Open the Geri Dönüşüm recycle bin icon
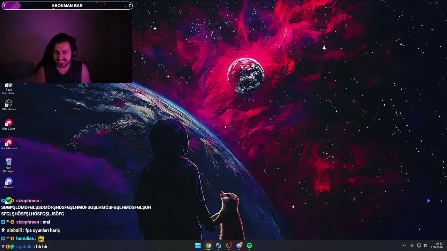Viewport: 447px width, 251px height. [x=9, y=165]
